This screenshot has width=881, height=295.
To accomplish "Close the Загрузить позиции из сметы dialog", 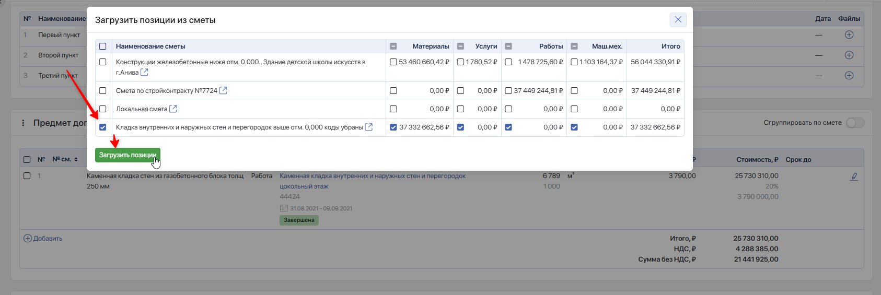I will click(x=678, y=20).
